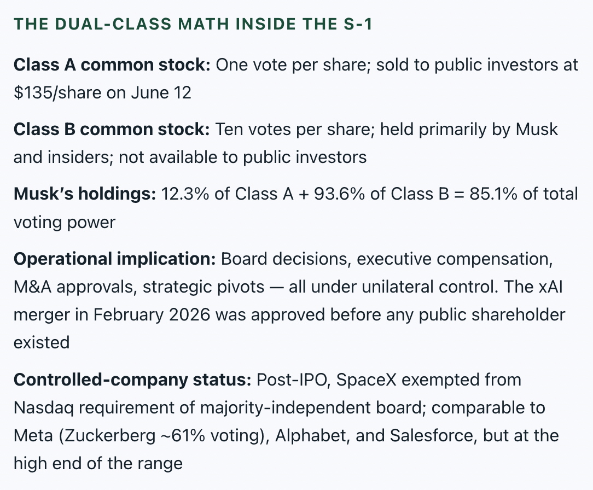Click the bold 'Operational implication:' label
593x490 pixels.
114,259
